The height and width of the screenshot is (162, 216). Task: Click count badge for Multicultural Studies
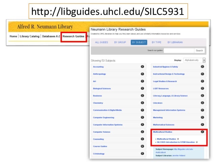tap(202, 132)
